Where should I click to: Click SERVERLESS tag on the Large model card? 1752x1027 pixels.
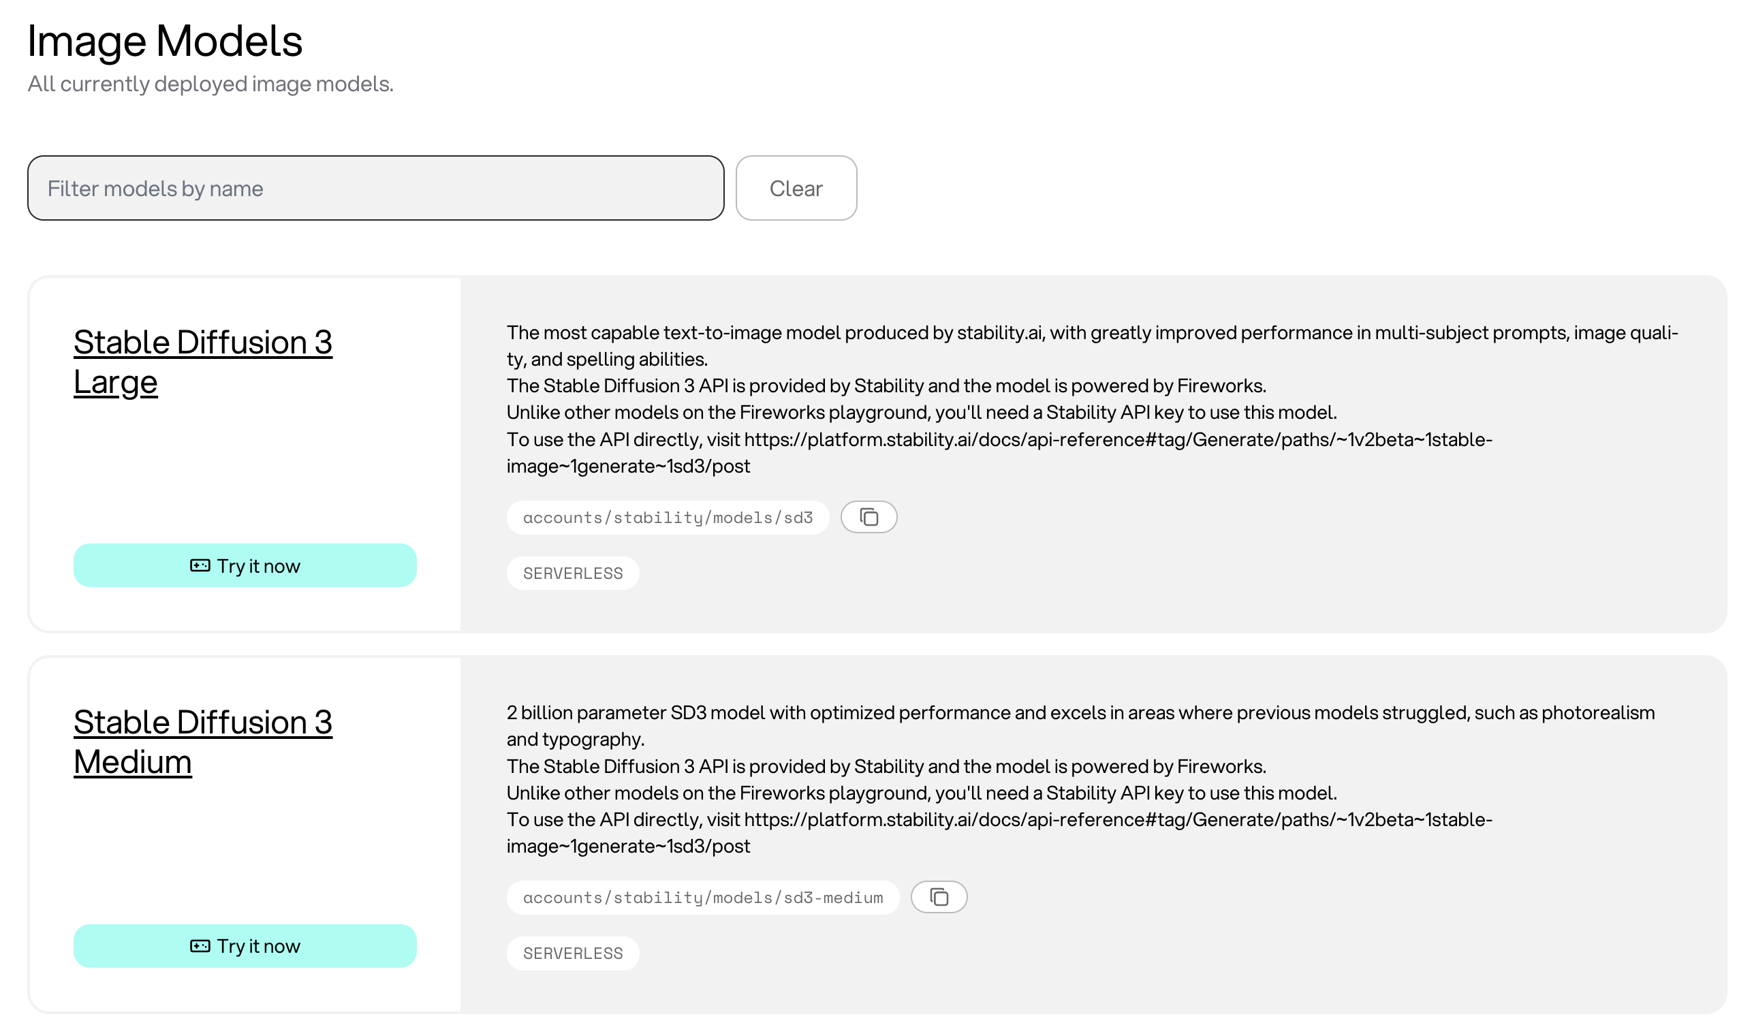[x=573, y=573]
